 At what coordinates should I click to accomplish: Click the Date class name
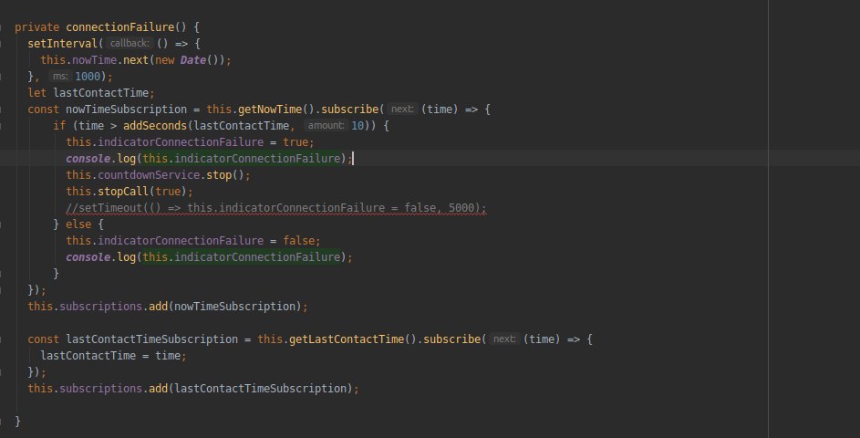[193, 60]
